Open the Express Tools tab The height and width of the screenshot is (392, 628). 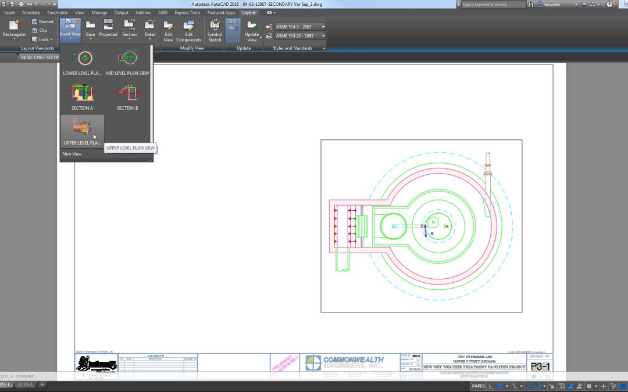pos(187,13)
